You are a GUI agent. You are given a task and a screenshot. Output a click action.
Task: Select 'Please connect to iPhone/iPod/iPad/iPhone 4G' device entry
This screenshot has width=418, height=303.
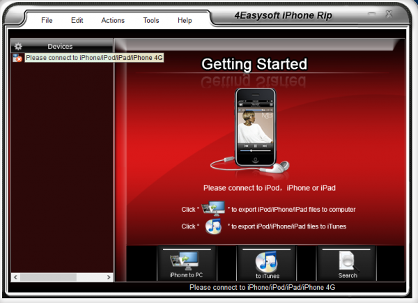click(94, 58)
